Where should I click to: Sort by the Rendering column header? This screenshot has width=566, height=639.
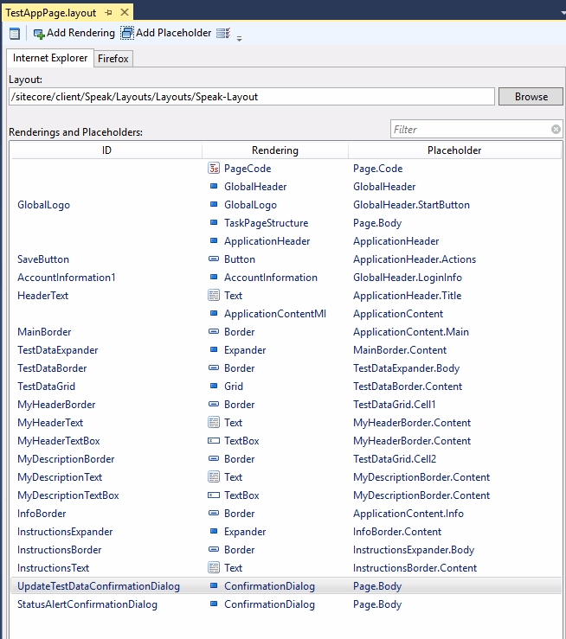click(x=275, y=150)
